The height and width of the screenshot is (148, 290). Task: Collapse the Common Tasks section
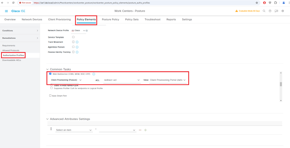(x=48, y=70)
